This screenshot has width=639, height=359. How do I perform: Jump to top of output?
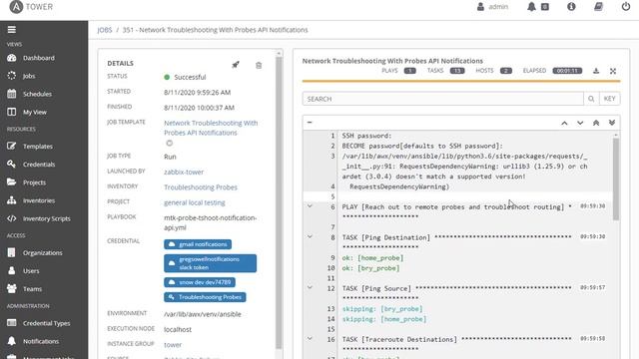596,123
